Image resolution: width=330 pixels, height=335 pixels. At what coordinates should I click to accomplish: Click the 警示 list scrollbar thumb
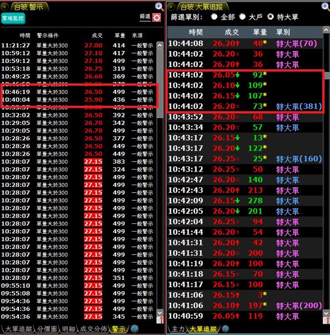tap(160, 83)
